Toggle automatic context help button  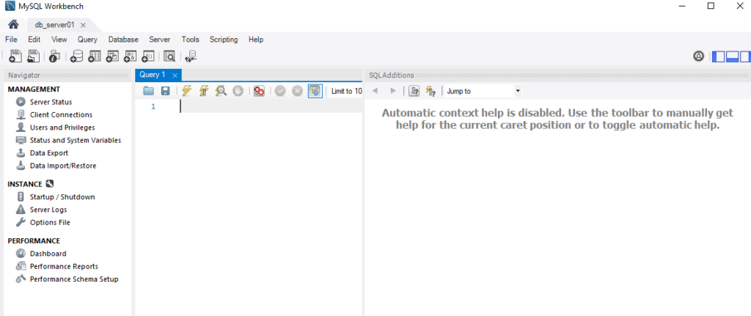[x=431, y=91]
